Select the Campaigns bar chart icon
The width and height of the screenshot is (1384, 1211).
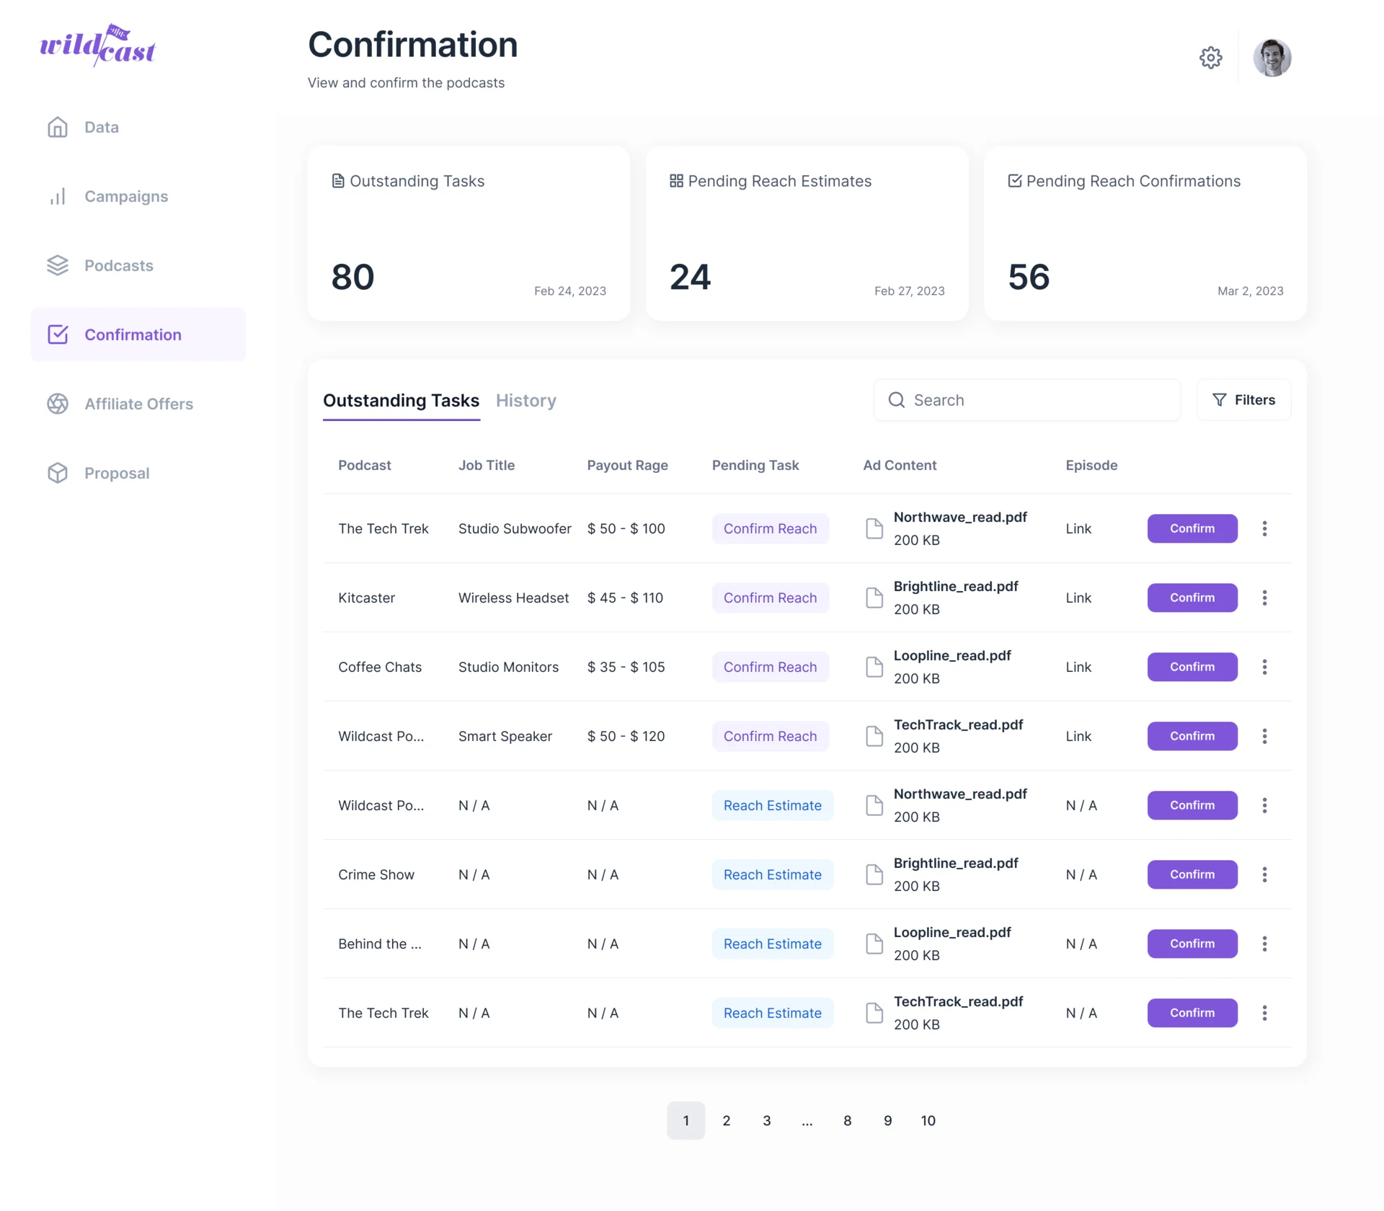coord(58,196)
